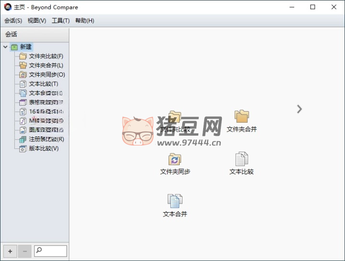Pick 文件夹同步(O) from the session tree
The height and width of the screenshot is (261, 345).
click(x=46, y=75)
